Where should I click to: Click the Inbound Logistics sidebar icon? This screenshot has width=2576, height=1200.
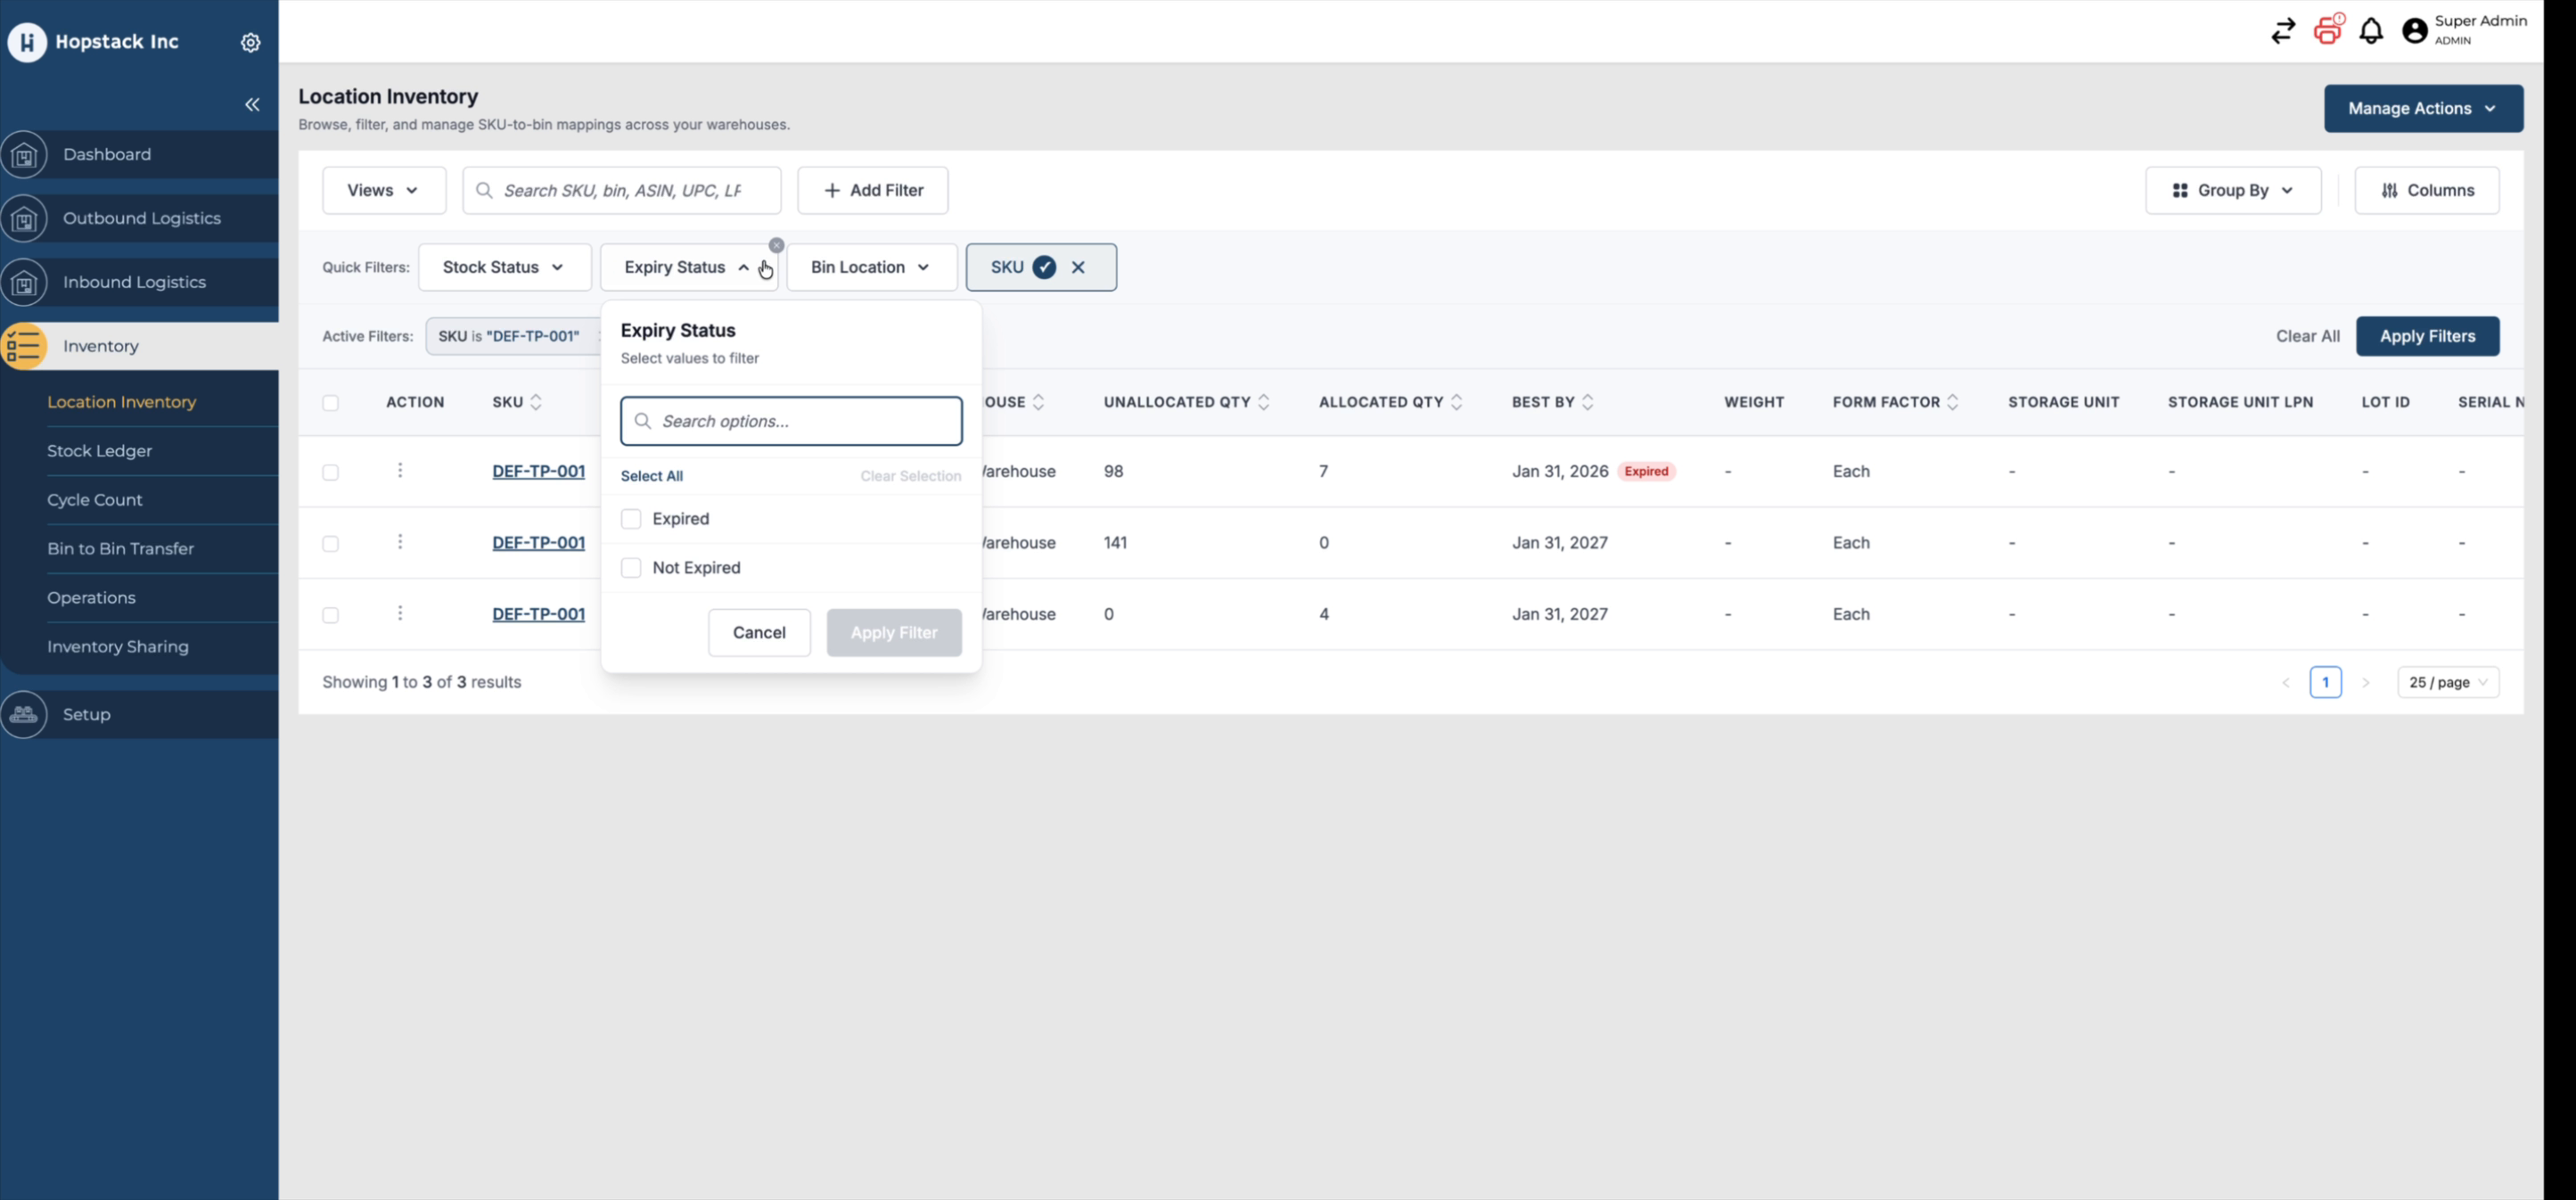24,283
